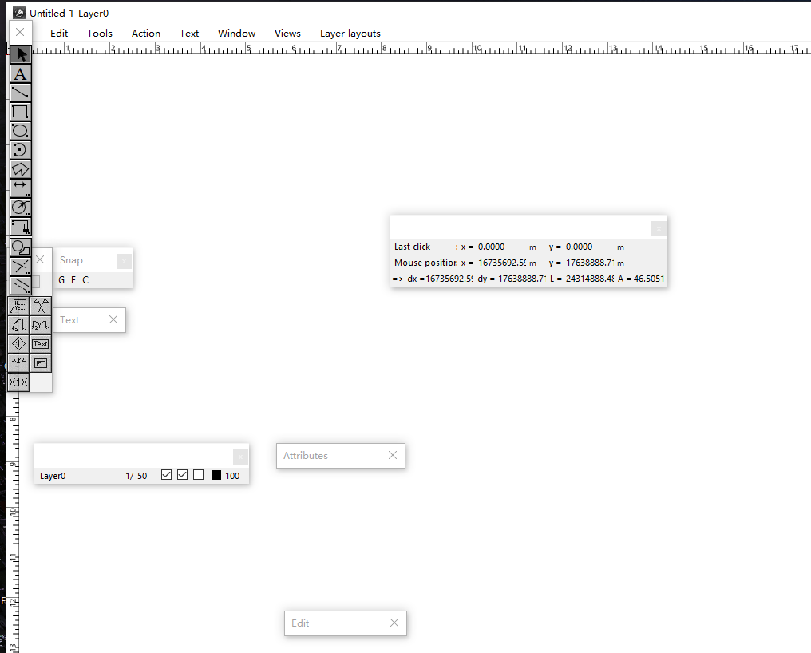Select the arrow pointer tool
The height and width of the screenshot is (653, 811).
(21, 54)
